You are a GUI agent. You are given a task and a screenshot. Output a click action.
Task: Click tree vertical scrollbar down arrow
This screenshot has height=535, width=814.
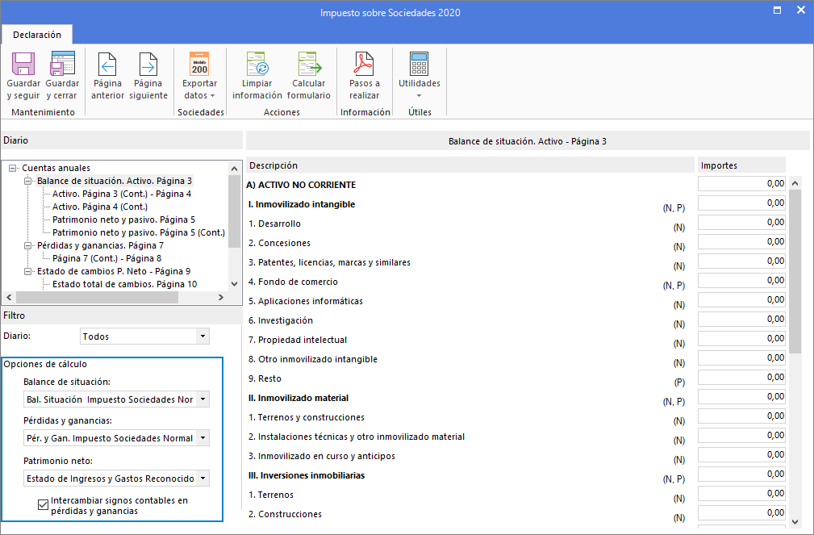pyautogui.click(x=234, y=284)
